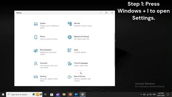Maximize the Settings window

pyautogui.click(x=106, y=13)
